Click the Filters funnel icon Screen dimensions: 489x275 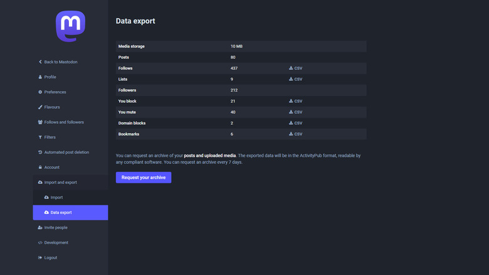click(x=40, y=137)
